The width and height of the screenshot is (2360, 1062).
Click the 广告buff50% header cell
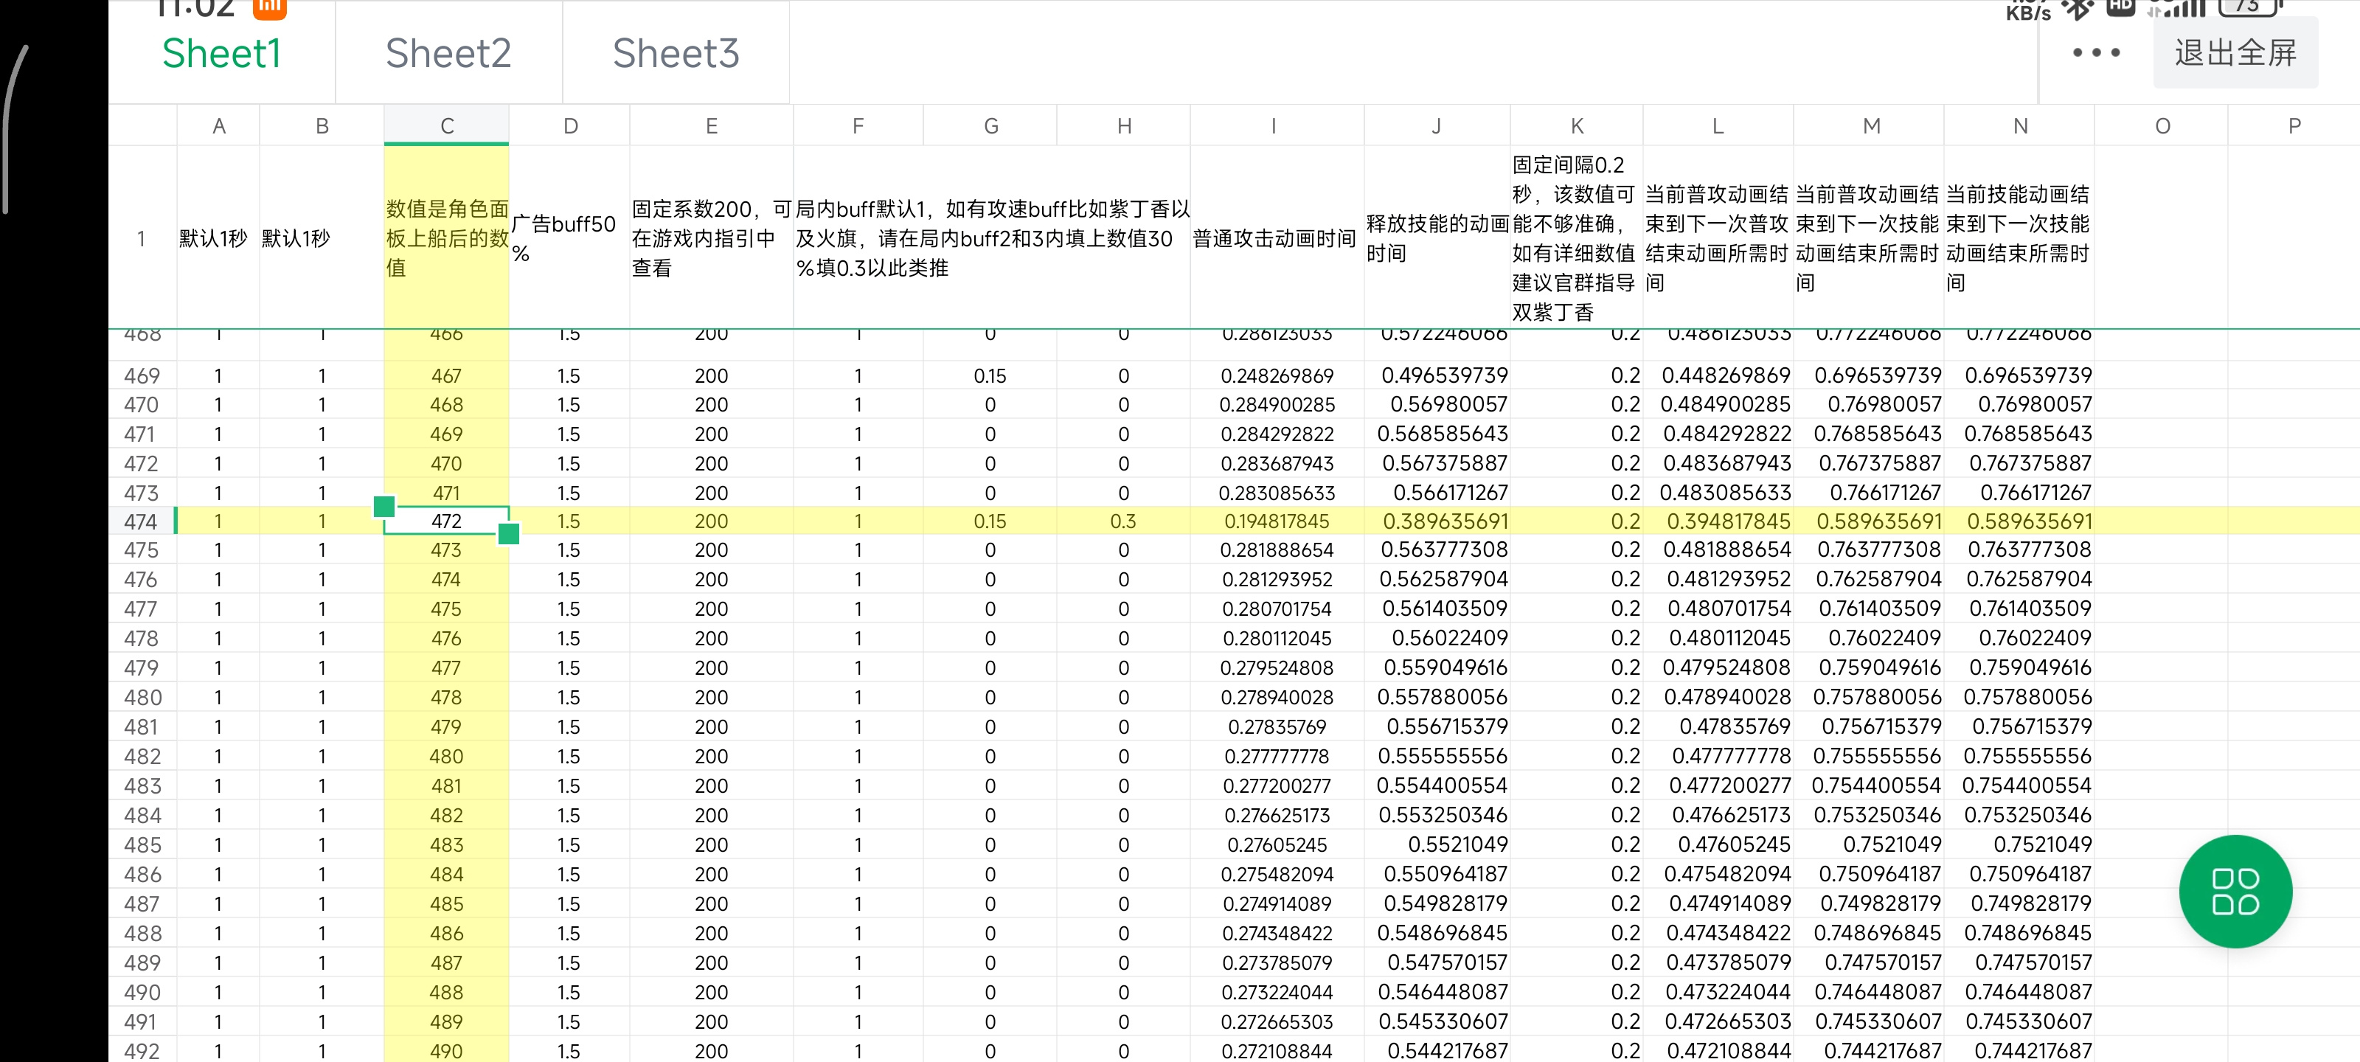tap(569, 237)
